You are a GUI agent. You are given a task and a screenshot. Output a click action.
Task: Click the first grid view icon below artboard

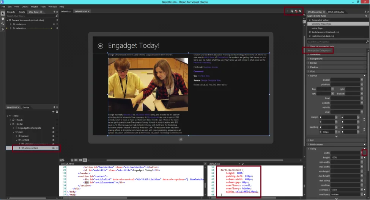click(76, 160)
